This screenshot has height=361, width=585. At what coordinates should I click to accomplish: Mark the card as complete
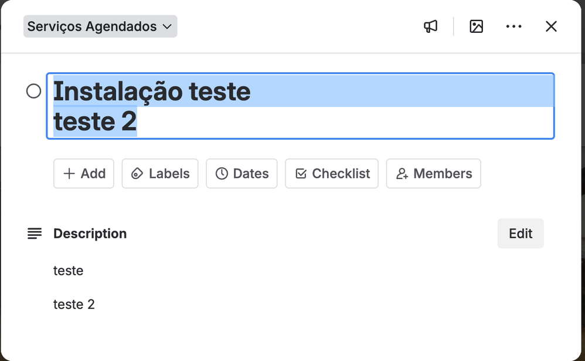click(34, 91)
